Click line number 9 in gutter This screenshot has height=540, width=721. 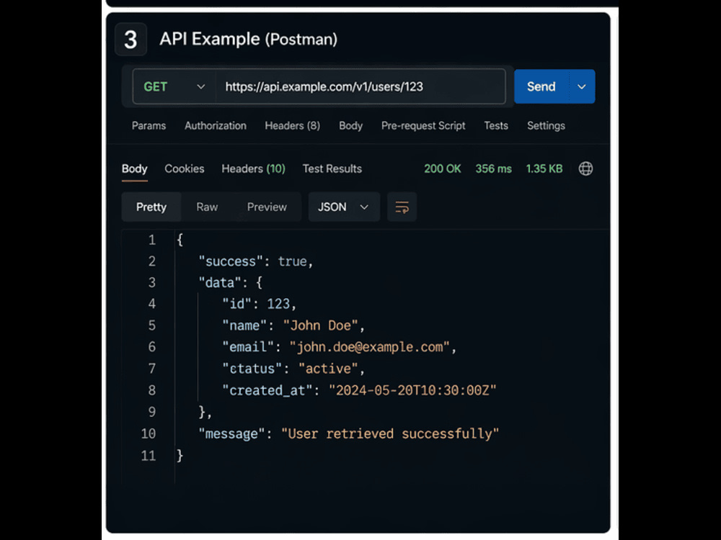151,412
